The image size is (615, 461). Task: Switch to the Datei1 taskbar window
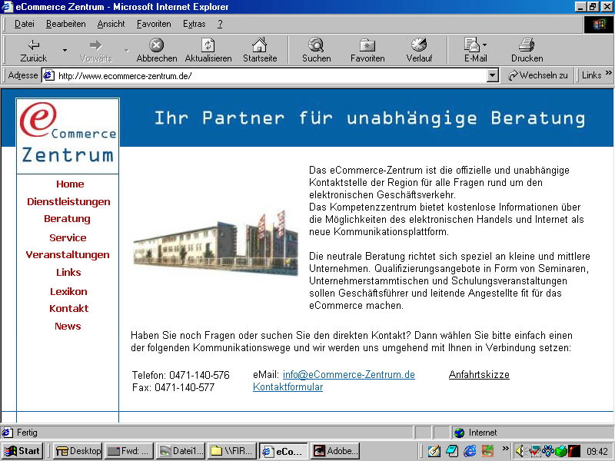181,451
